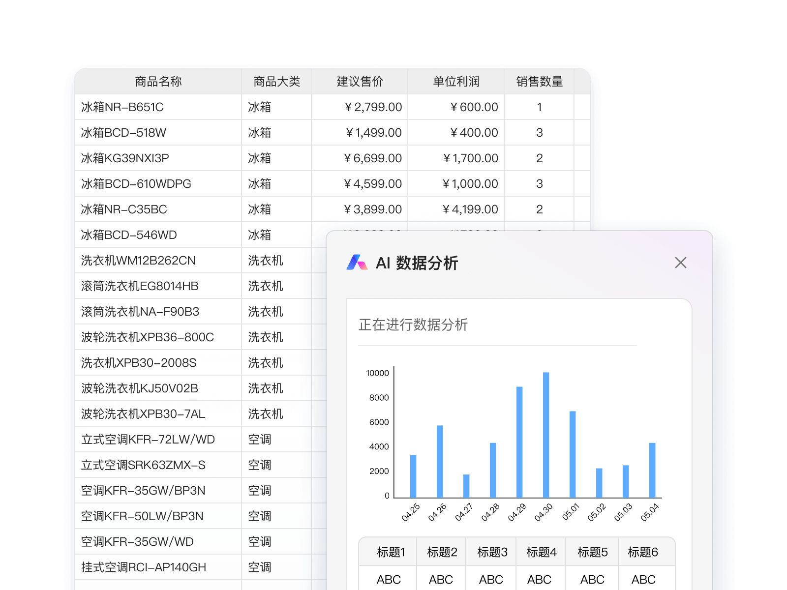Click cell 冰箱BCD-610WDPG

pos(158,184)
